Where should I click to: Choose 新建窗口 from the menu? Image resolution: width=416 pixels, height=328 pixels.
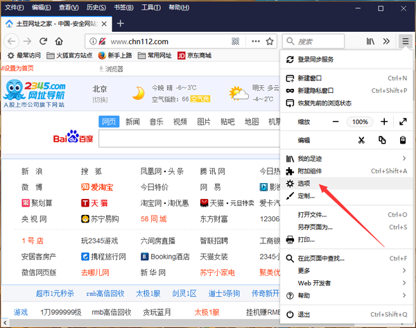347,78
